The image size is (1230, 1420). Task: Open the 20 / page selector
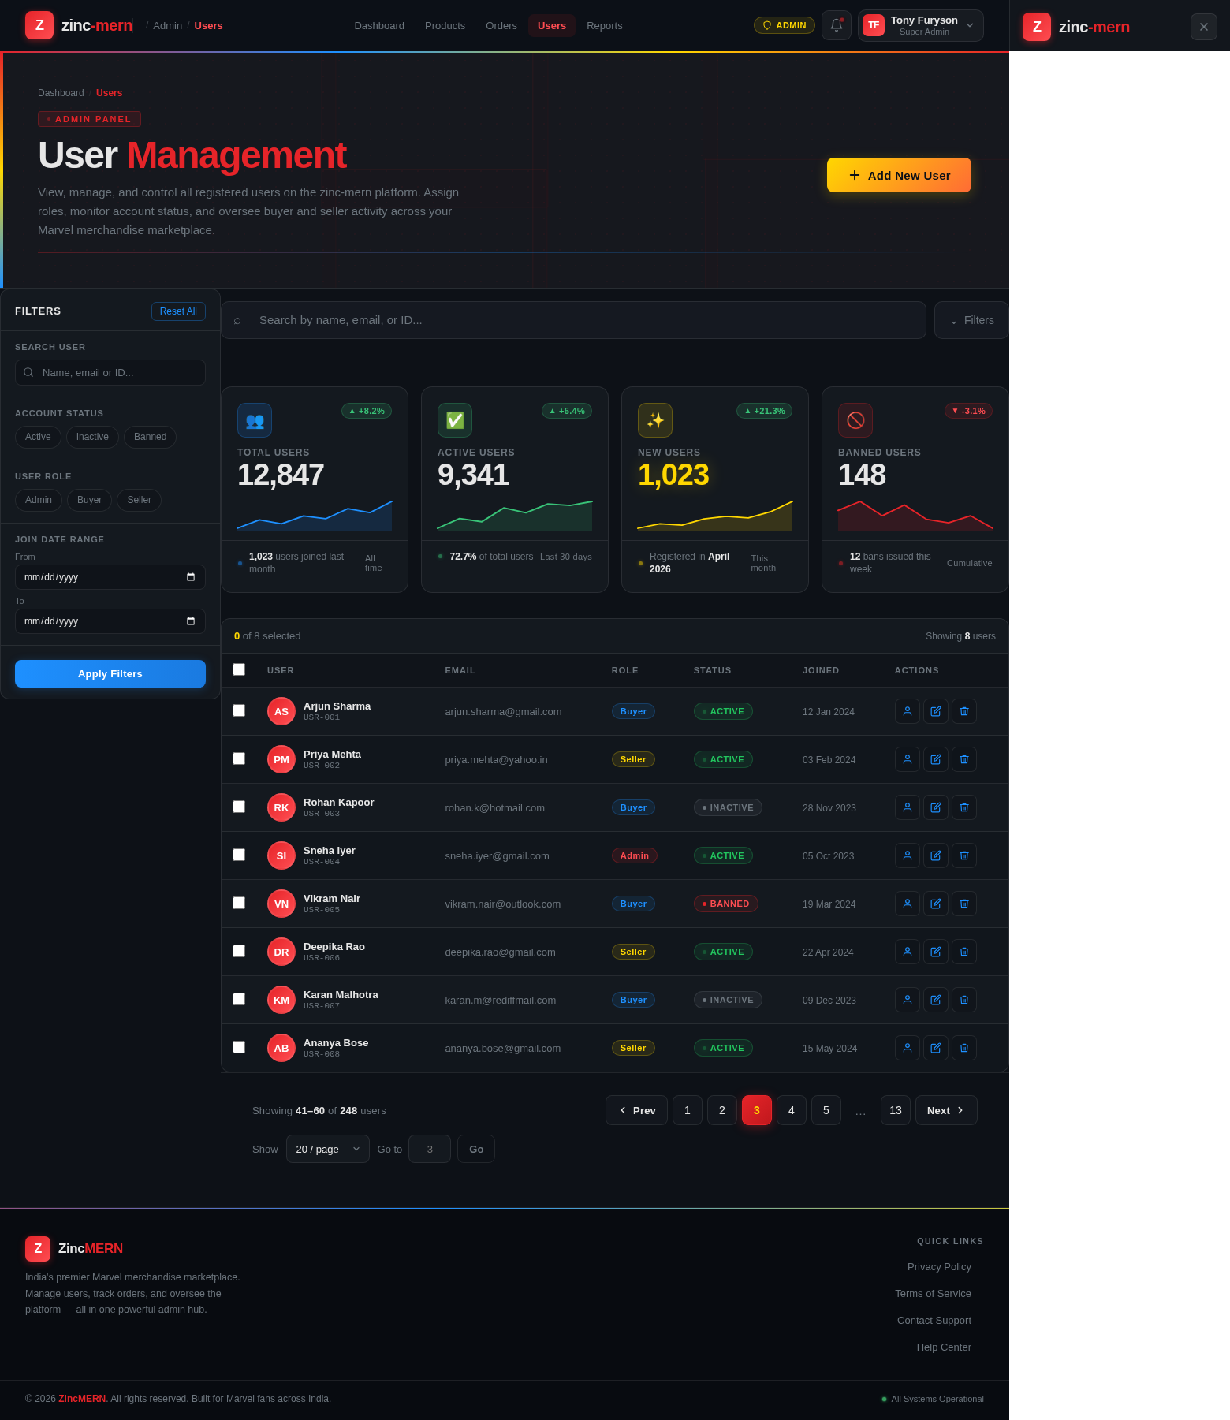tap(327, 1149)
